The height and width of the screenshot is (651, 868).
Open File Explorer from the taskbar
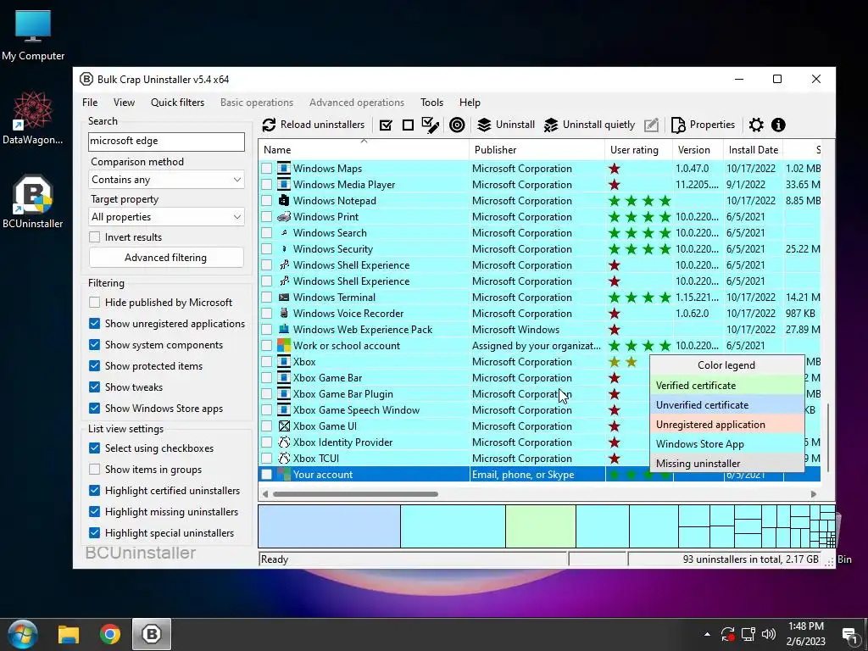69,634
